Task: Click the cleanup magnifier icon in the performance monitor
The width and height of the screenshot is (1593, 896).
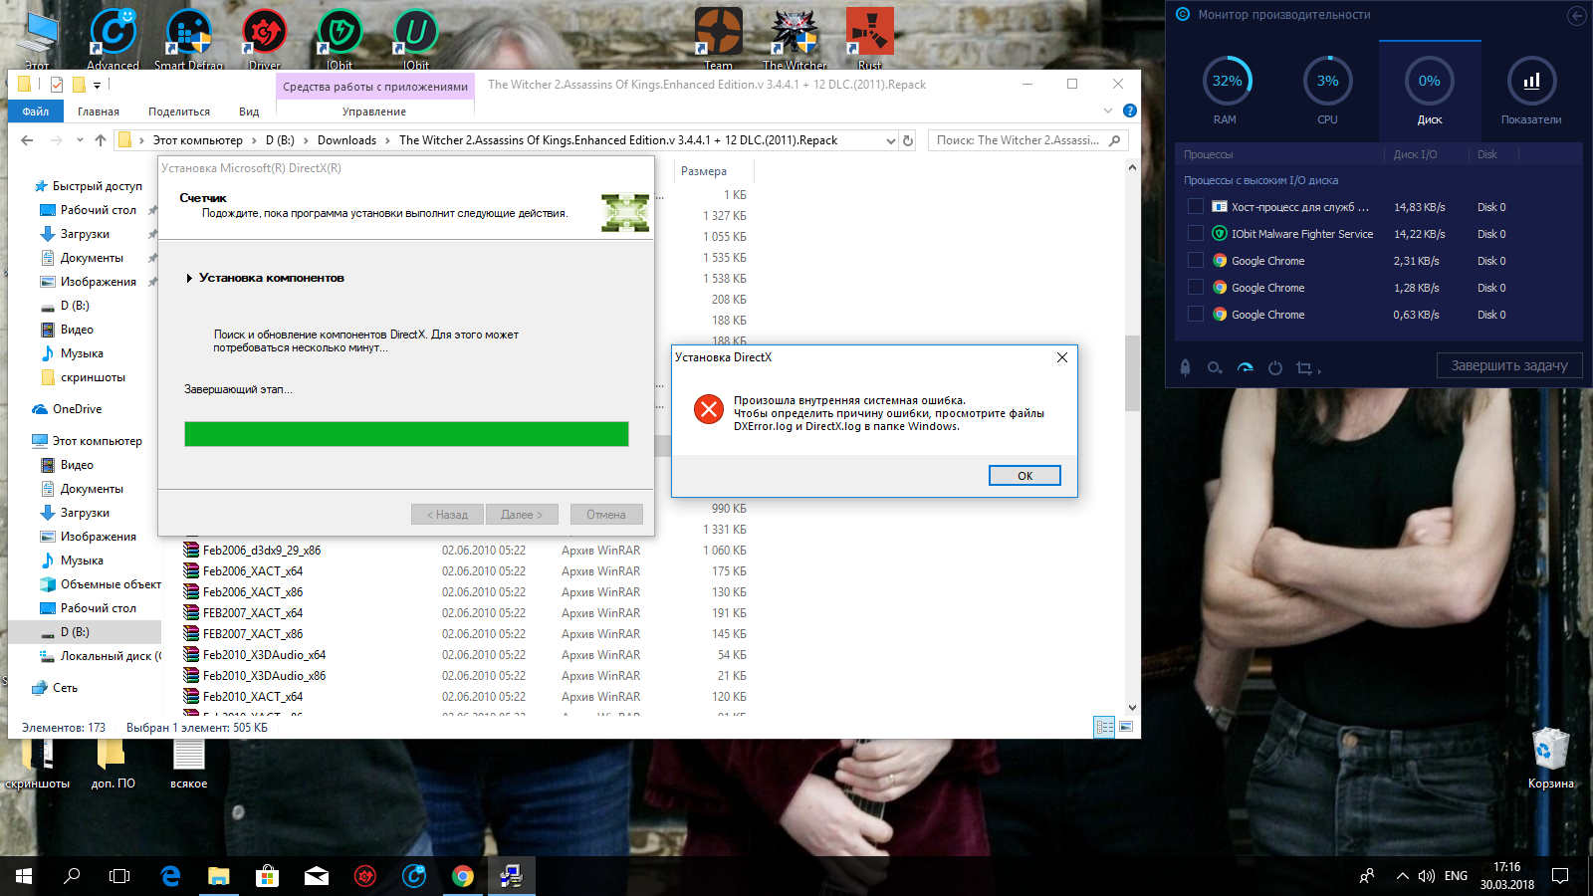Action: pyautogui.click(x=1215, y=367)
